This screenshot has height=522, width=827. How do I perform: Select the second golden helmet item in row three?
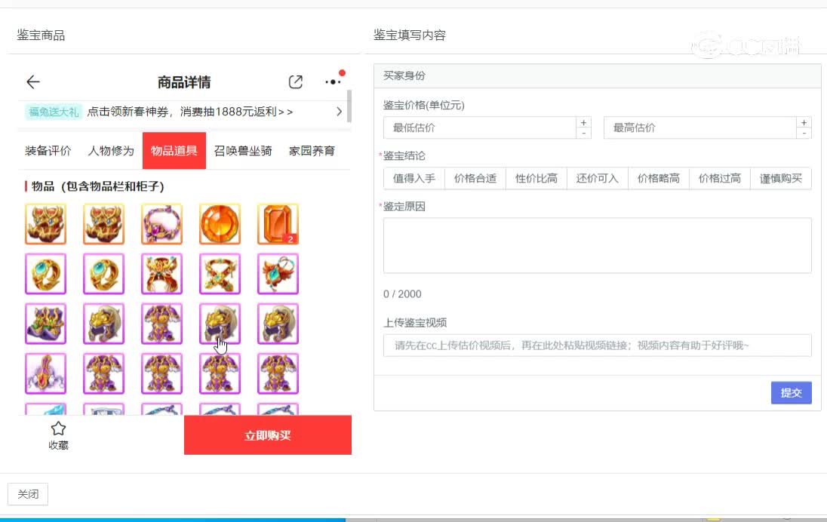click(104, 324)
